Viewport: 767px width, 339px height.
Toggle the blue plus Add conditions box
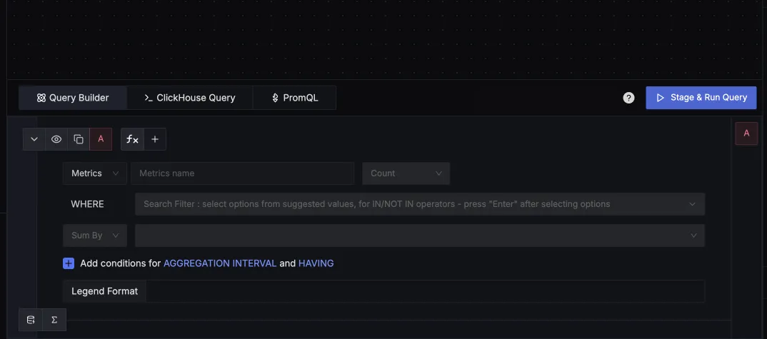69,263
